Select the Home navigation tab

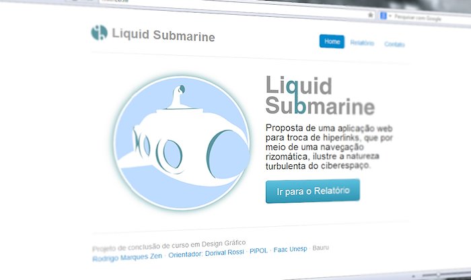(x=332, y=42)
